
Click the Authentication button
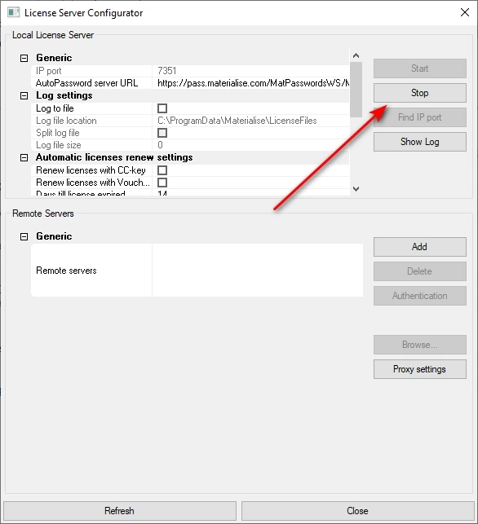(x=420, y=296)
